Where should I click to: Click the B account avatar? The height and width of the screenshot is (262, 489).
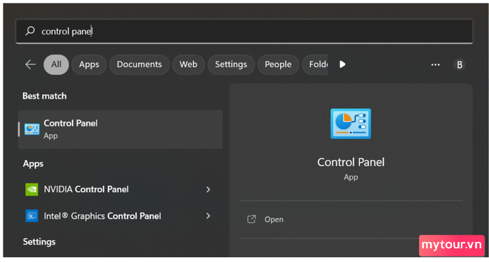click(460, 64)
